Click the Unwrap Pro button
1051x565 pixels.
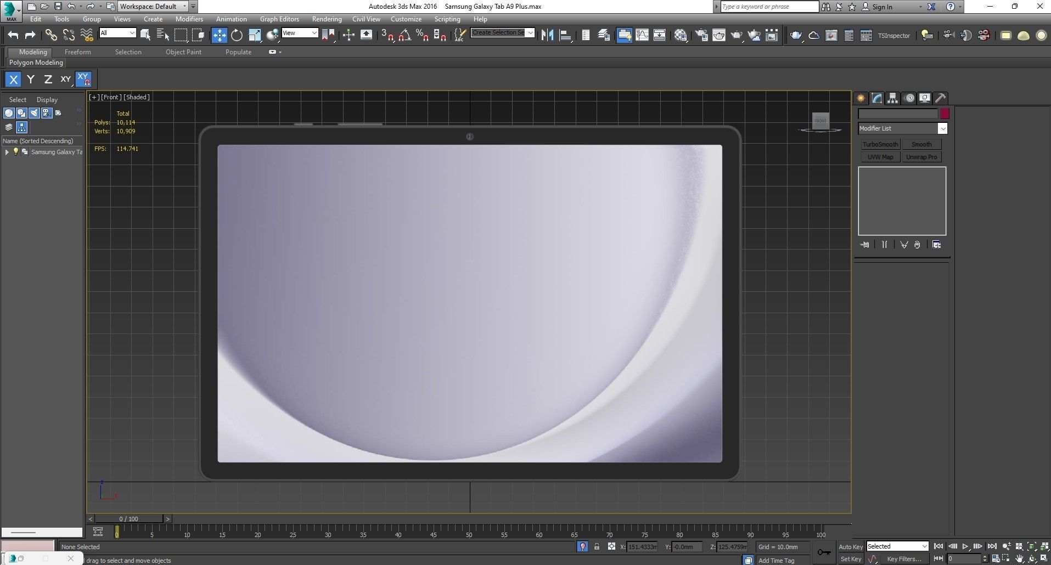(921, 157)
